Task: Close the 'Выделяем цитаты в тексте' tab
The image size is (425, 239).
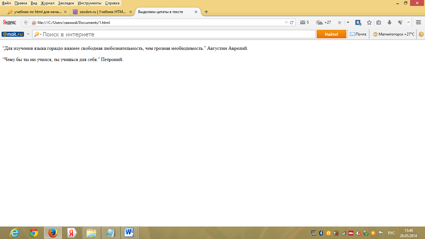Action: [196, 12]
